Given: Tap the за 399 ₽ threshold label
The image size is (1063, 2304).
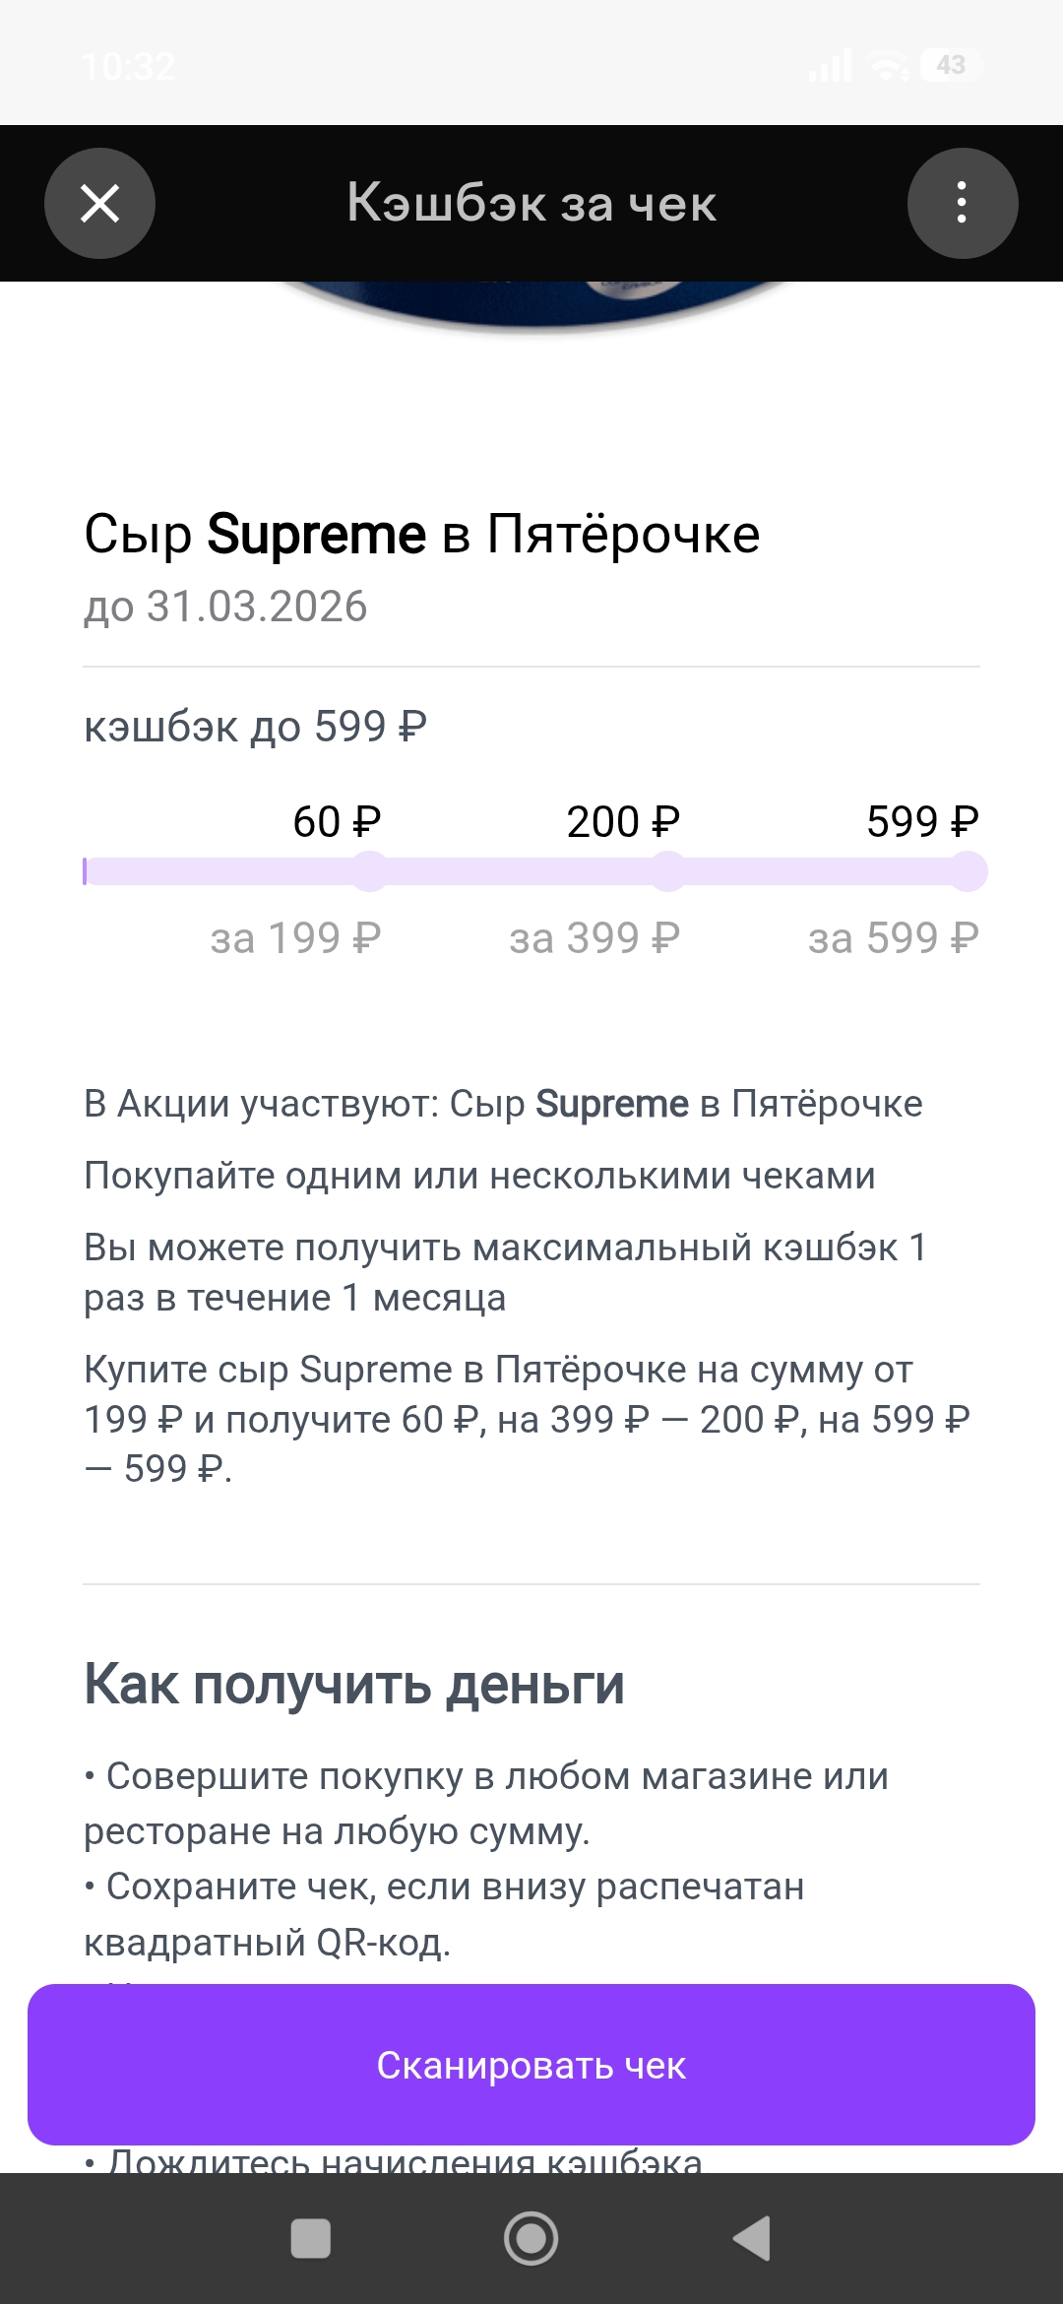Looking at the screenshot, I should (x=594, y=938).
